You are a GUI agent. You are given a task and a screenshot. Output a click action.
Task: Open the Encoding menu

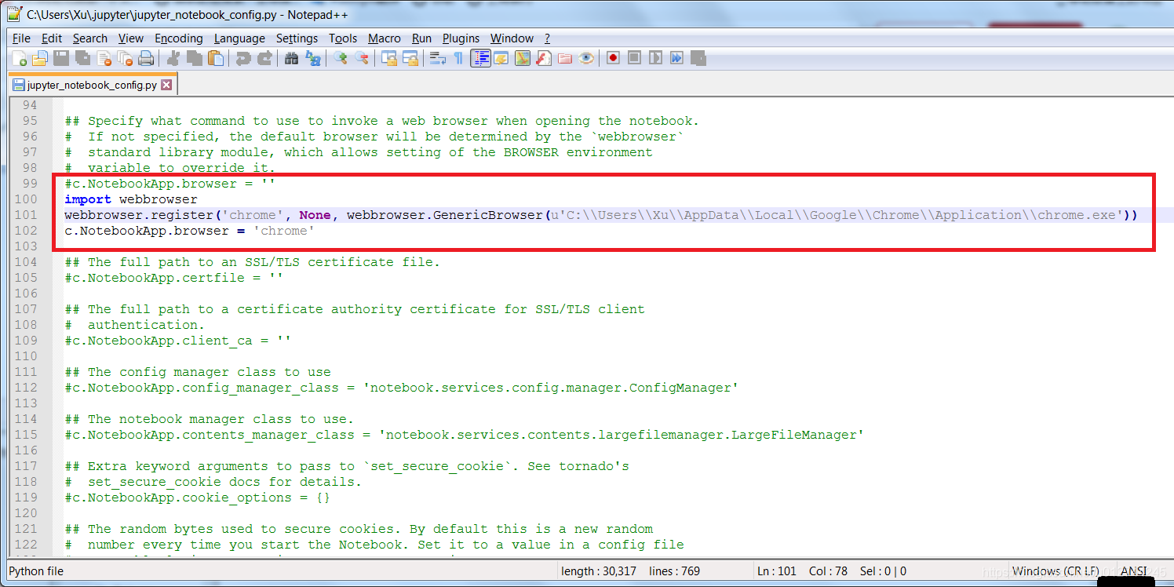[178, 38]
